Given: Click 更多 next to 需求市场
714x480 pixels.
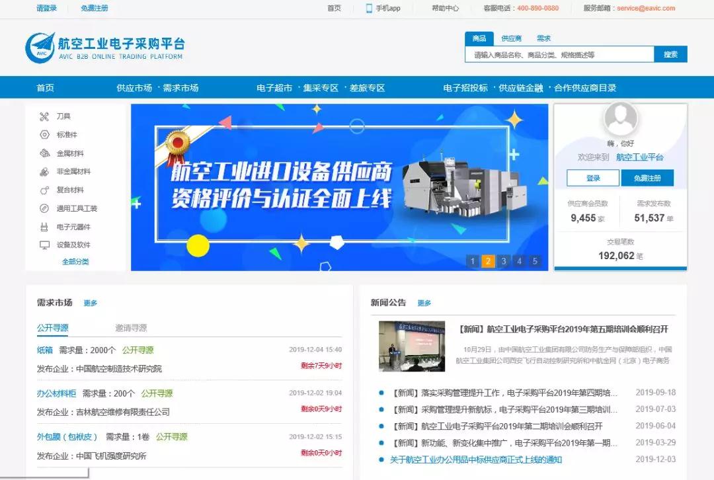Looking at the screenshot, I should tap(90, 303).
